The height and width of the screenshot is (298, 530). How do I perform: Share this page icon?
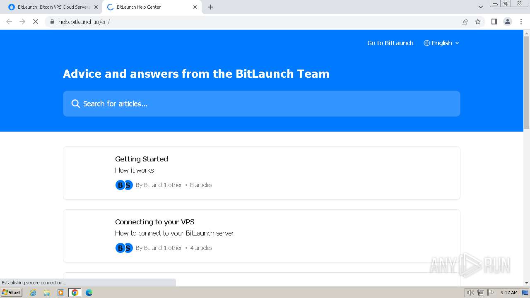(x=465, y=22)
